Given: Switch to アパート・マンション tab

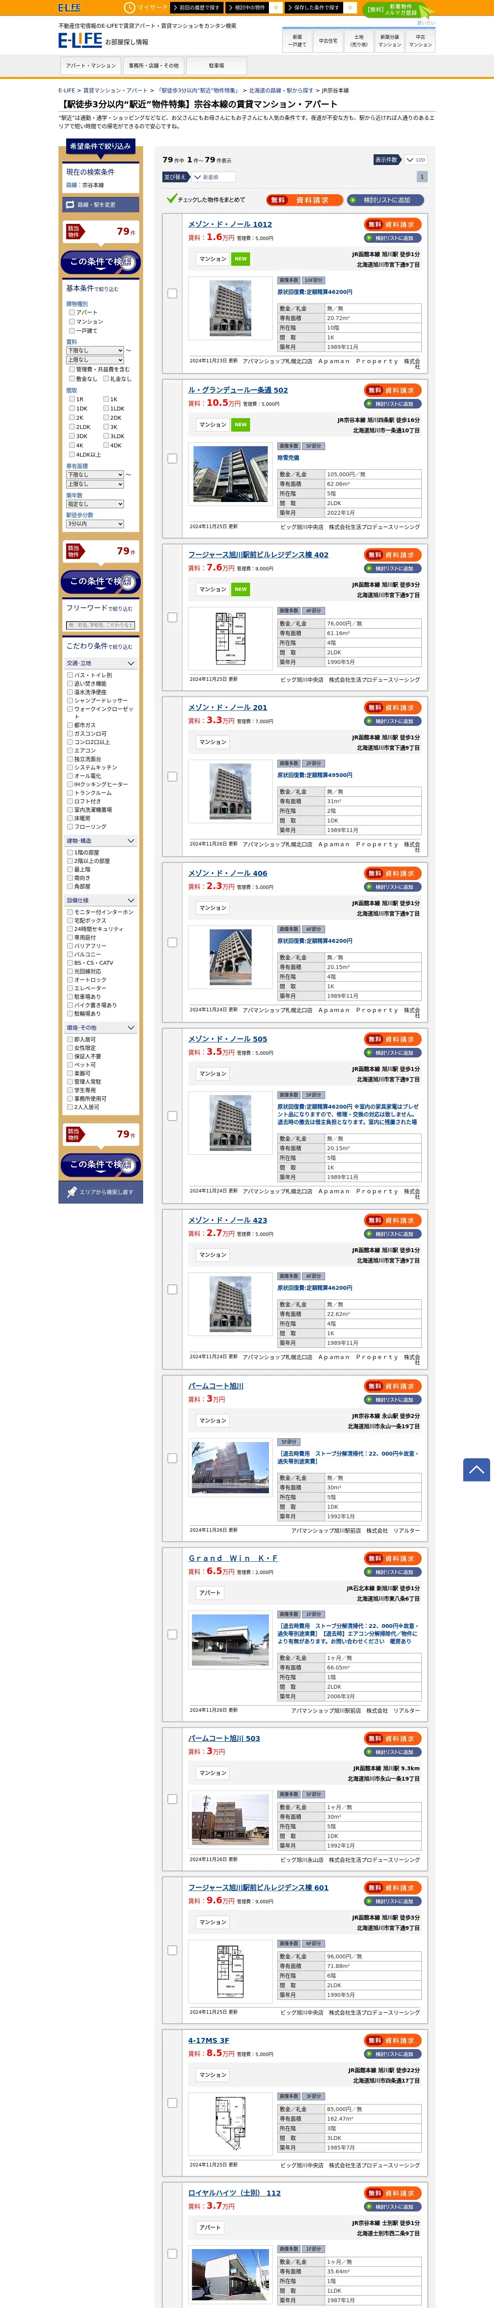Looking at the screenshot, I should 90,66.
